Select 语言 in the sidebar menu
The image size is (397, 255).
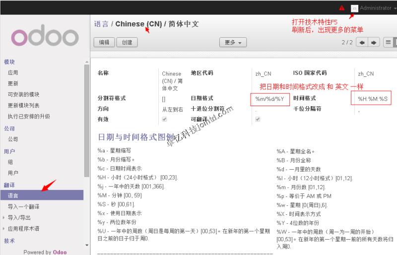click(13, 196)
